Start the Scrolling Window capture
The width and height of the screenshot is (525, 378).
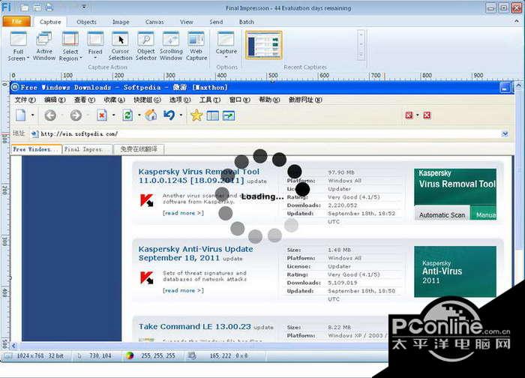(171, 46)
